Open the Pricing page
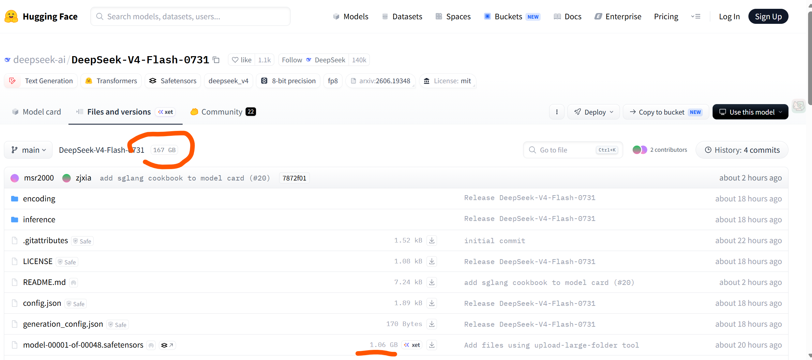Screen dimensions: 812x360 (x=666, y=17)
